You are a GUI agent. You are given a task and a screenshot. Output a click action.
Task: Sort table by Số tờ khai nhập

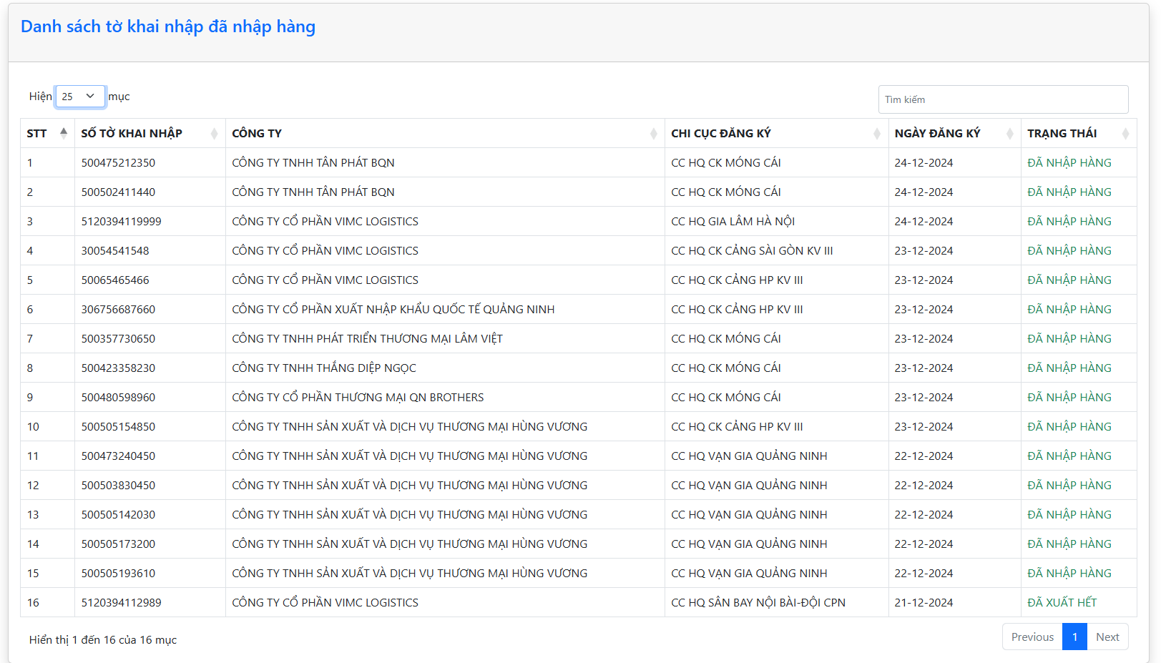[214, 134]
